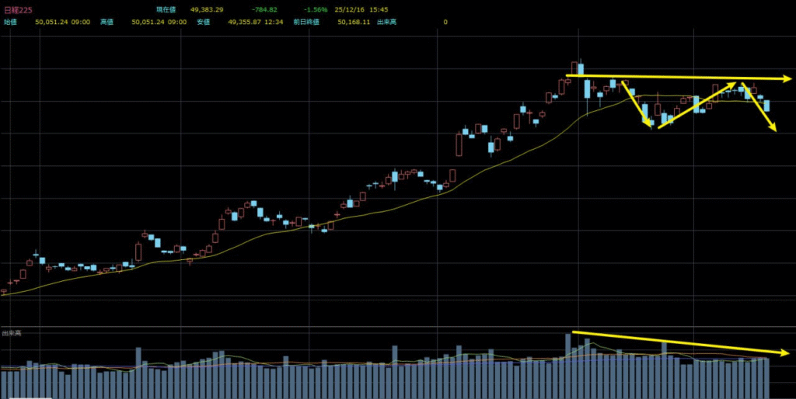Click the 現在値 label in header

click(167, 9)
